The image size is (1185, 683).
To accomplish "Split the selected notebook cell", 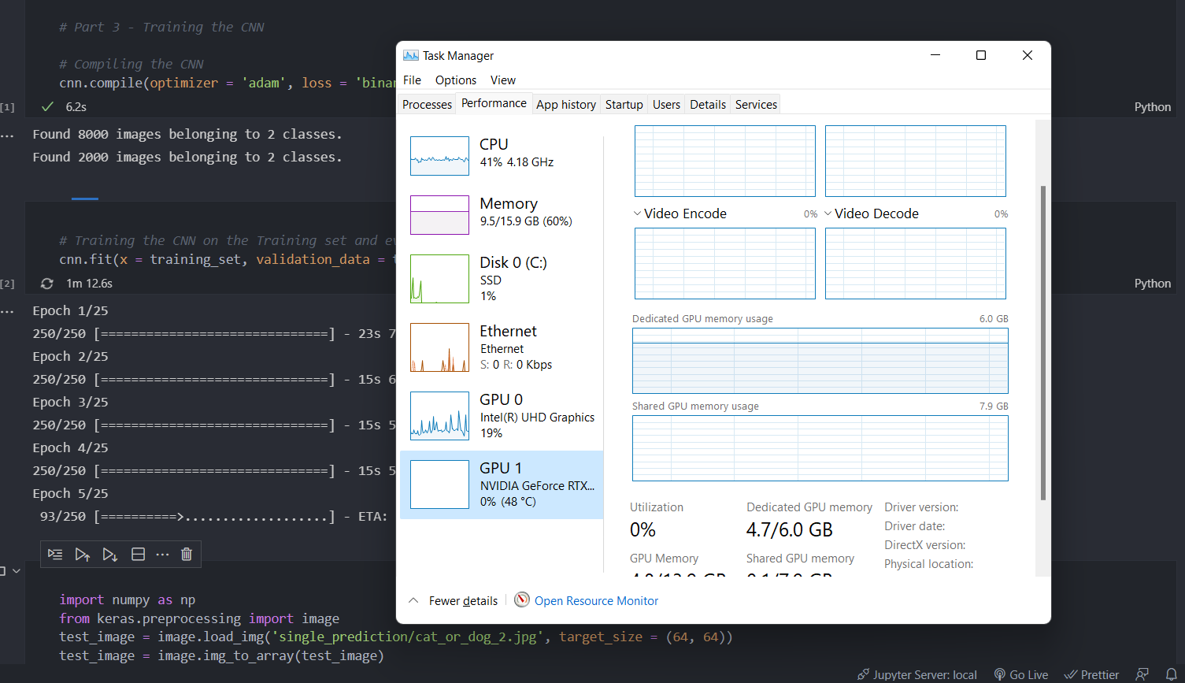I will point(138,554).
